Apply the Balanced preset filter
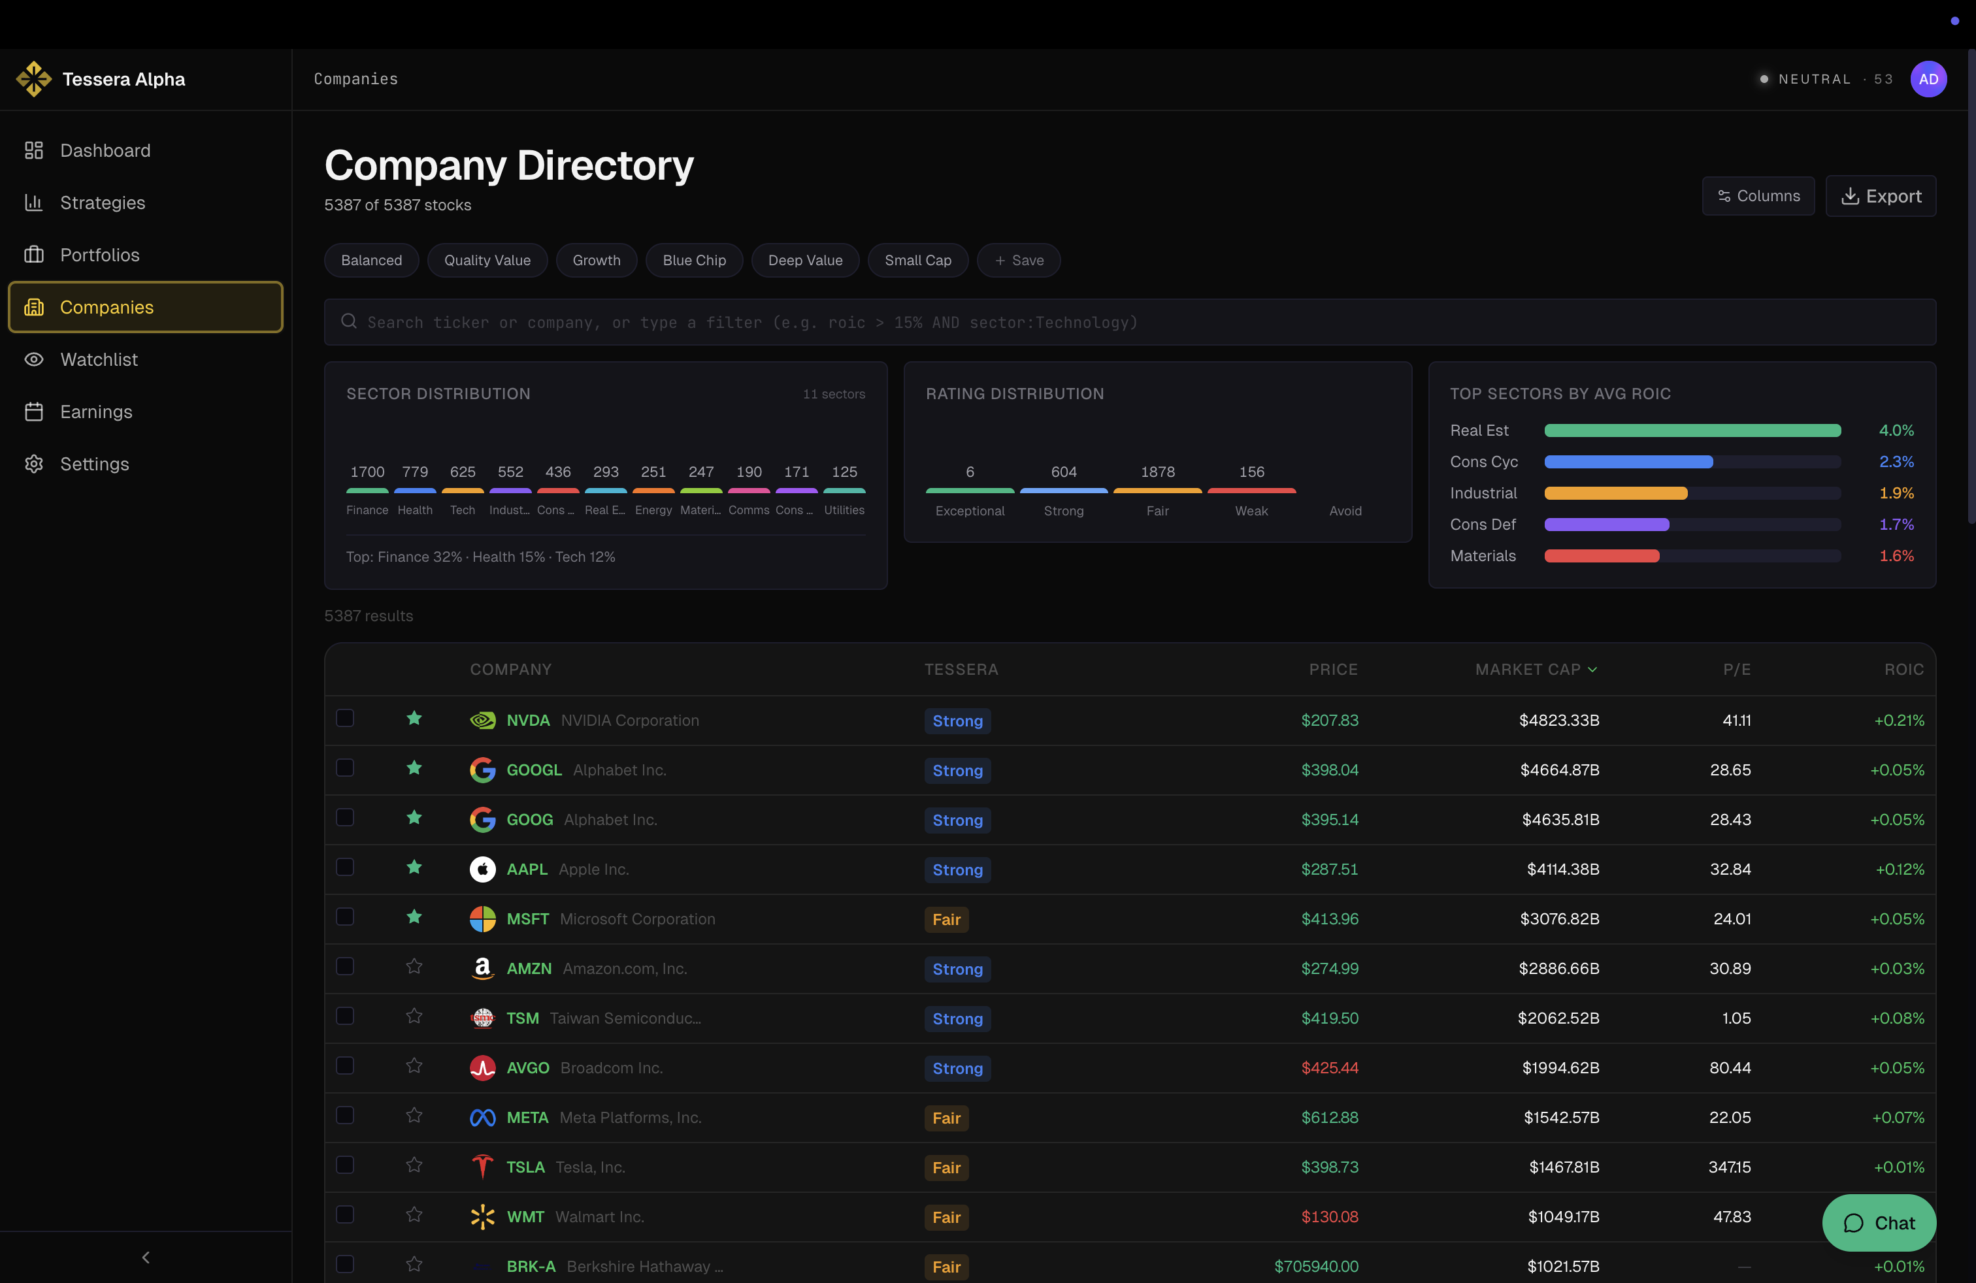Screen dimensions: 1976x1283 pyautogui.click(x=371, y=261)
